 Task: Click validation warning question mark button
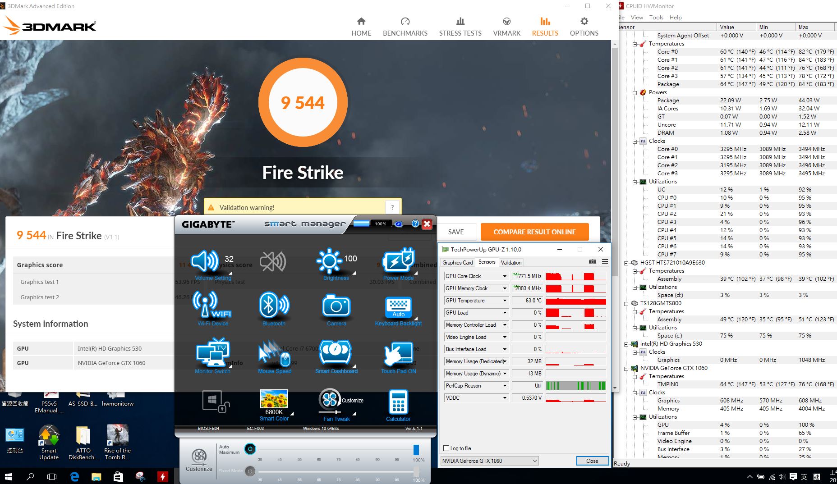(x=392, y=207)
